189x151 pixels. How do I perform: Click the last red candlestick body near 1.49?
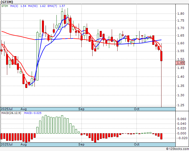(161, 56)
